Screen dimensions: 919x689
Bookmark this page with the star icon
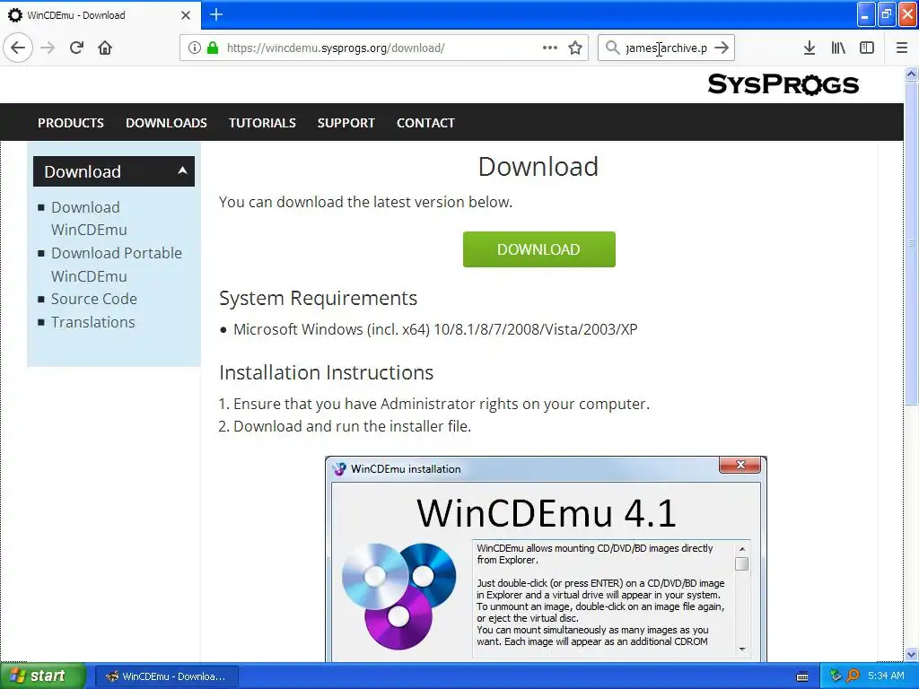(x=575, y=48)
